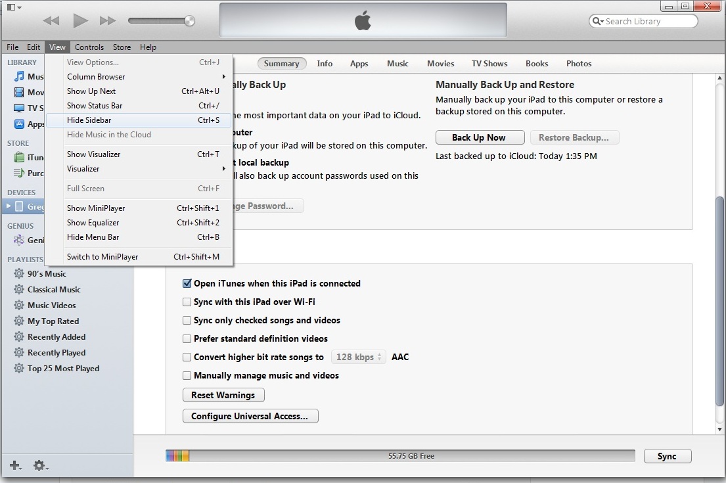Click the search magnifier dropdown icon

pos(598,21)
